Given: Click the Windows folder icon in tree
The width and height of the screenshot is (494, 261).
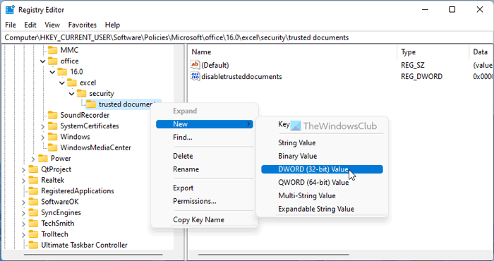Looking at the screenshot, I should point(53,137).
